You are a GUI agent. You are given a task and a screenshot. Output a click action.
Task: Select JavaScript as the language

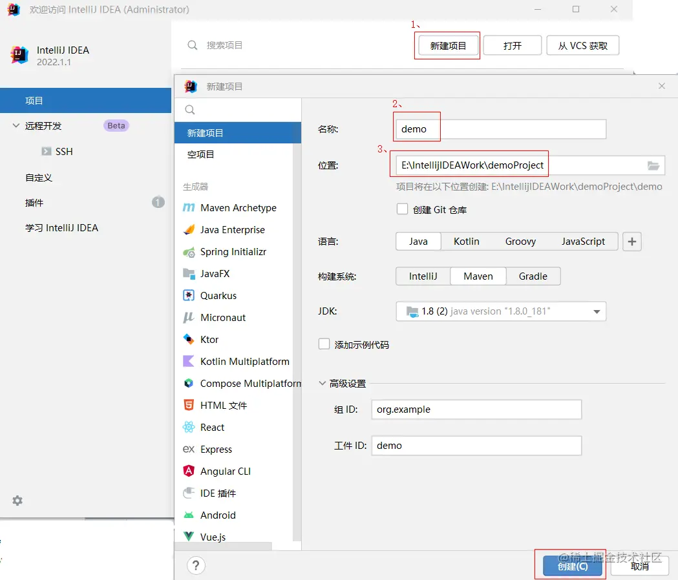tap(583, 242)
